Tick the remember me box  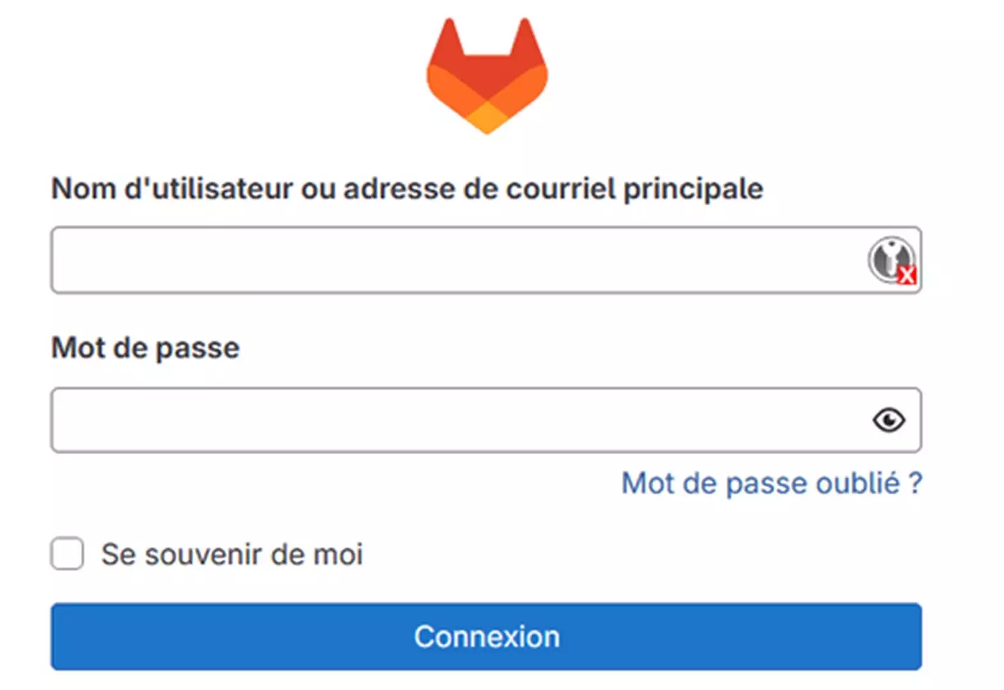click(x=67, y=553)
